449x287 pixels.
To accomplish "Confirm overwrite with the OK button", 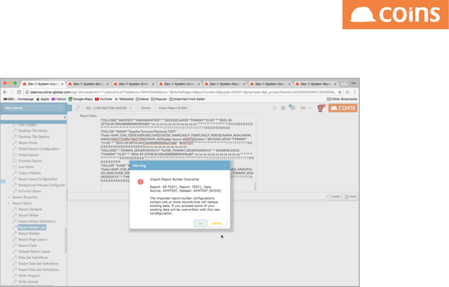I will pos(200,224).
